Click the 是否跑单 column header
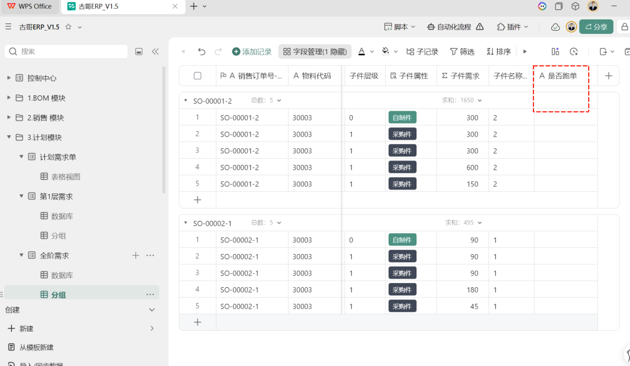Viewport: 630px width, 366px height. coord(565,76)
